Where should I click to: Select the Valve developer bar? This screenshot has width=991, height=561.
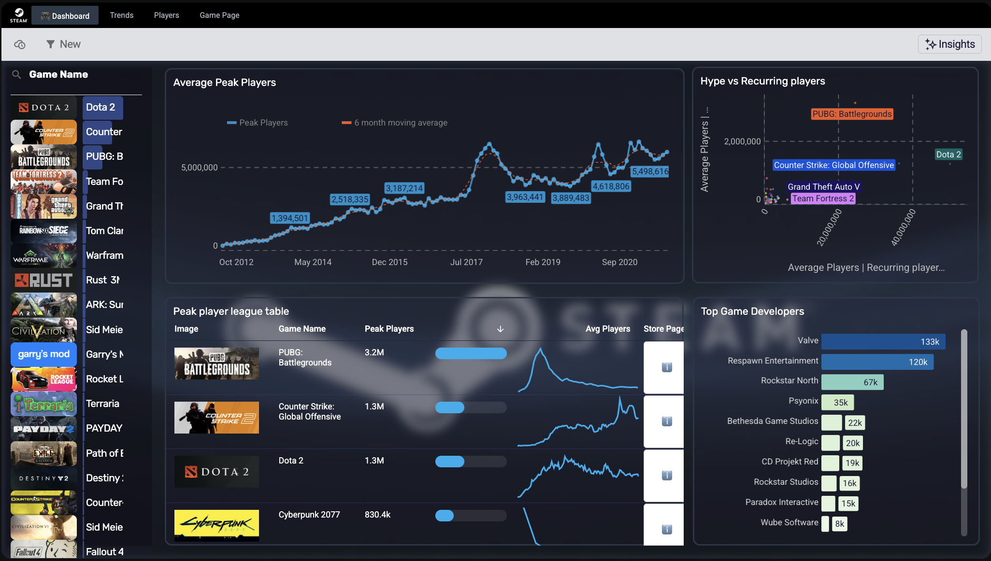pos(883,342)
